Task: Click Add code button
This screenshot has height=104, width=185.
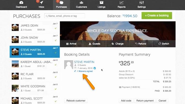Action: [x=126, y=101]
